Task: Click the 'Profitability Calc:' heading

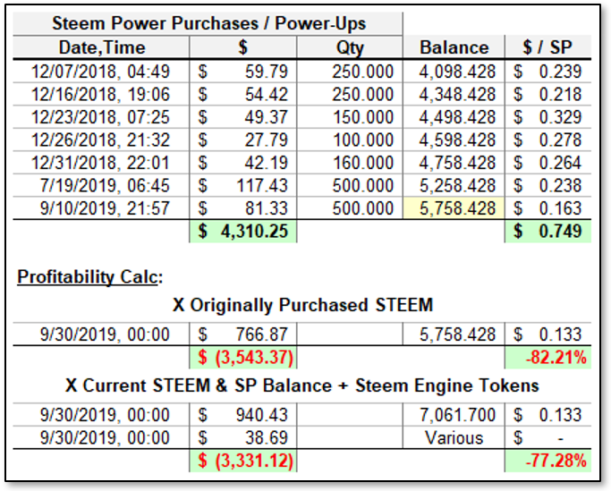Action: click(90, 277)
